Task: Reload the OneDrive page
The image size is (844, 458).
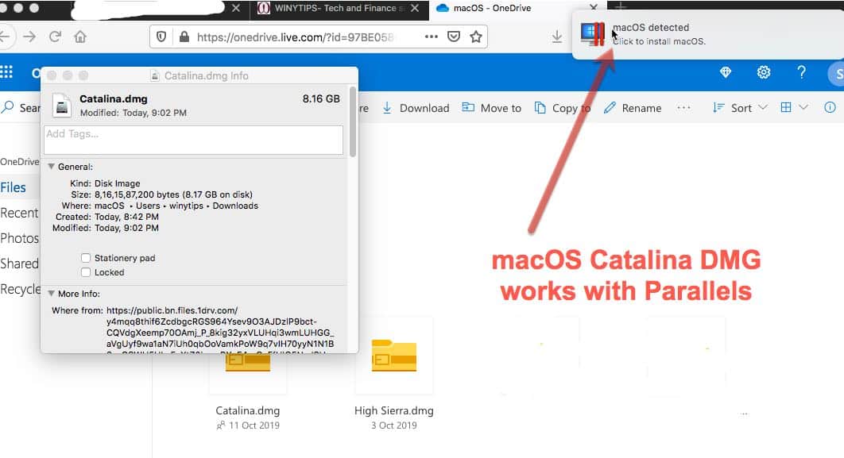Action: tap(55, 37)
